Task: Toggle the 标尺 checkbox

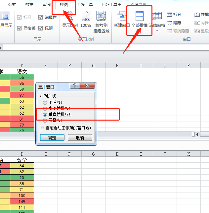Action: pos(19,18)
